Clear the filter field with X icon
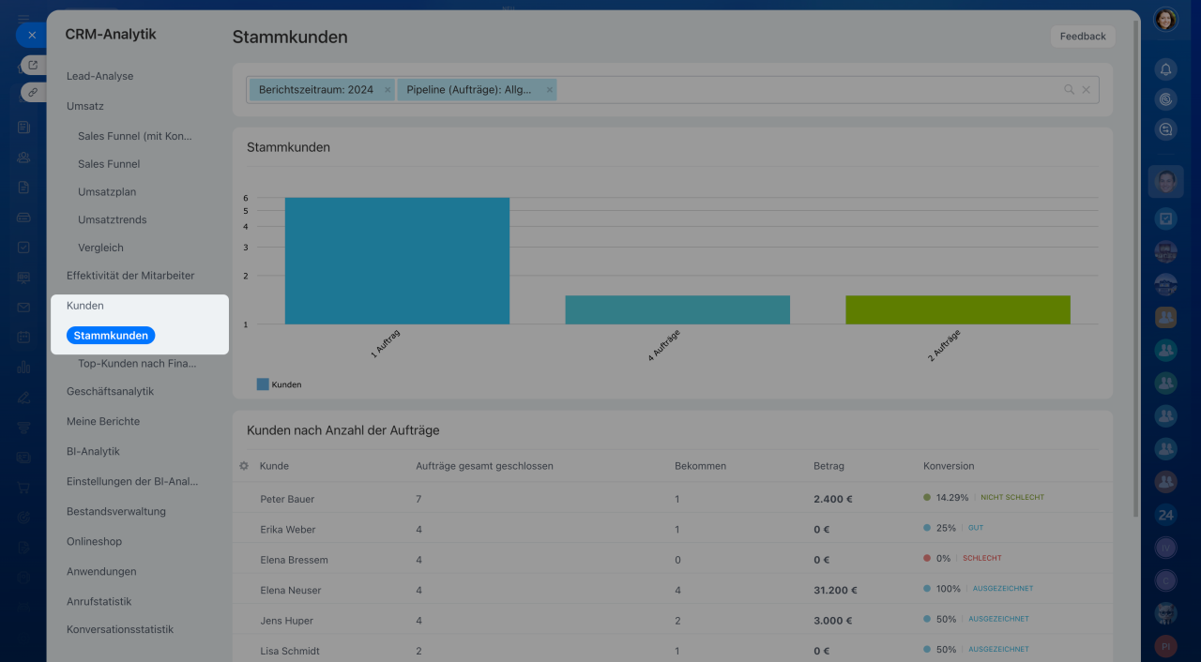Screen dimensions: 1201x662 [x=1087, y=90]
